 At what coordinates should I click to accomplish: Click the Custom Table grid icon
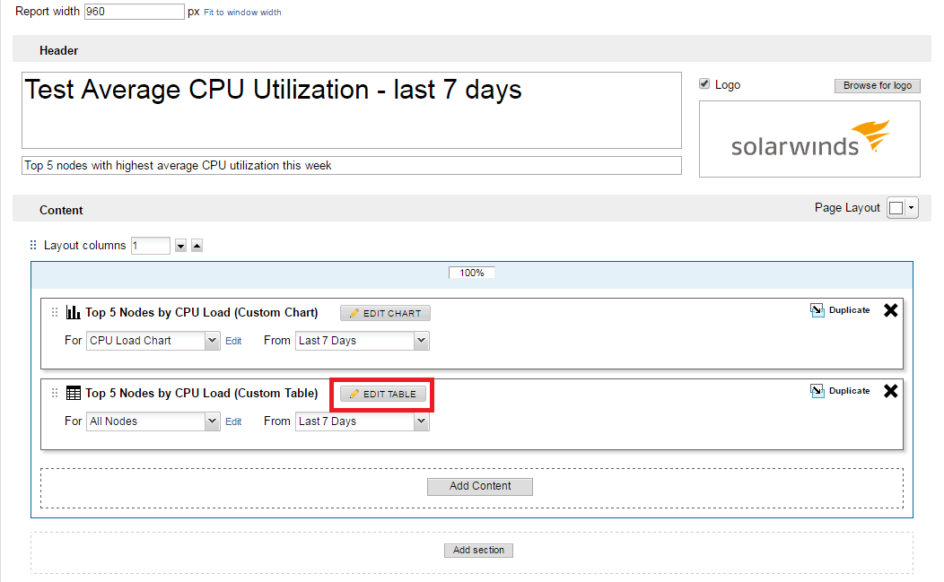73,393
